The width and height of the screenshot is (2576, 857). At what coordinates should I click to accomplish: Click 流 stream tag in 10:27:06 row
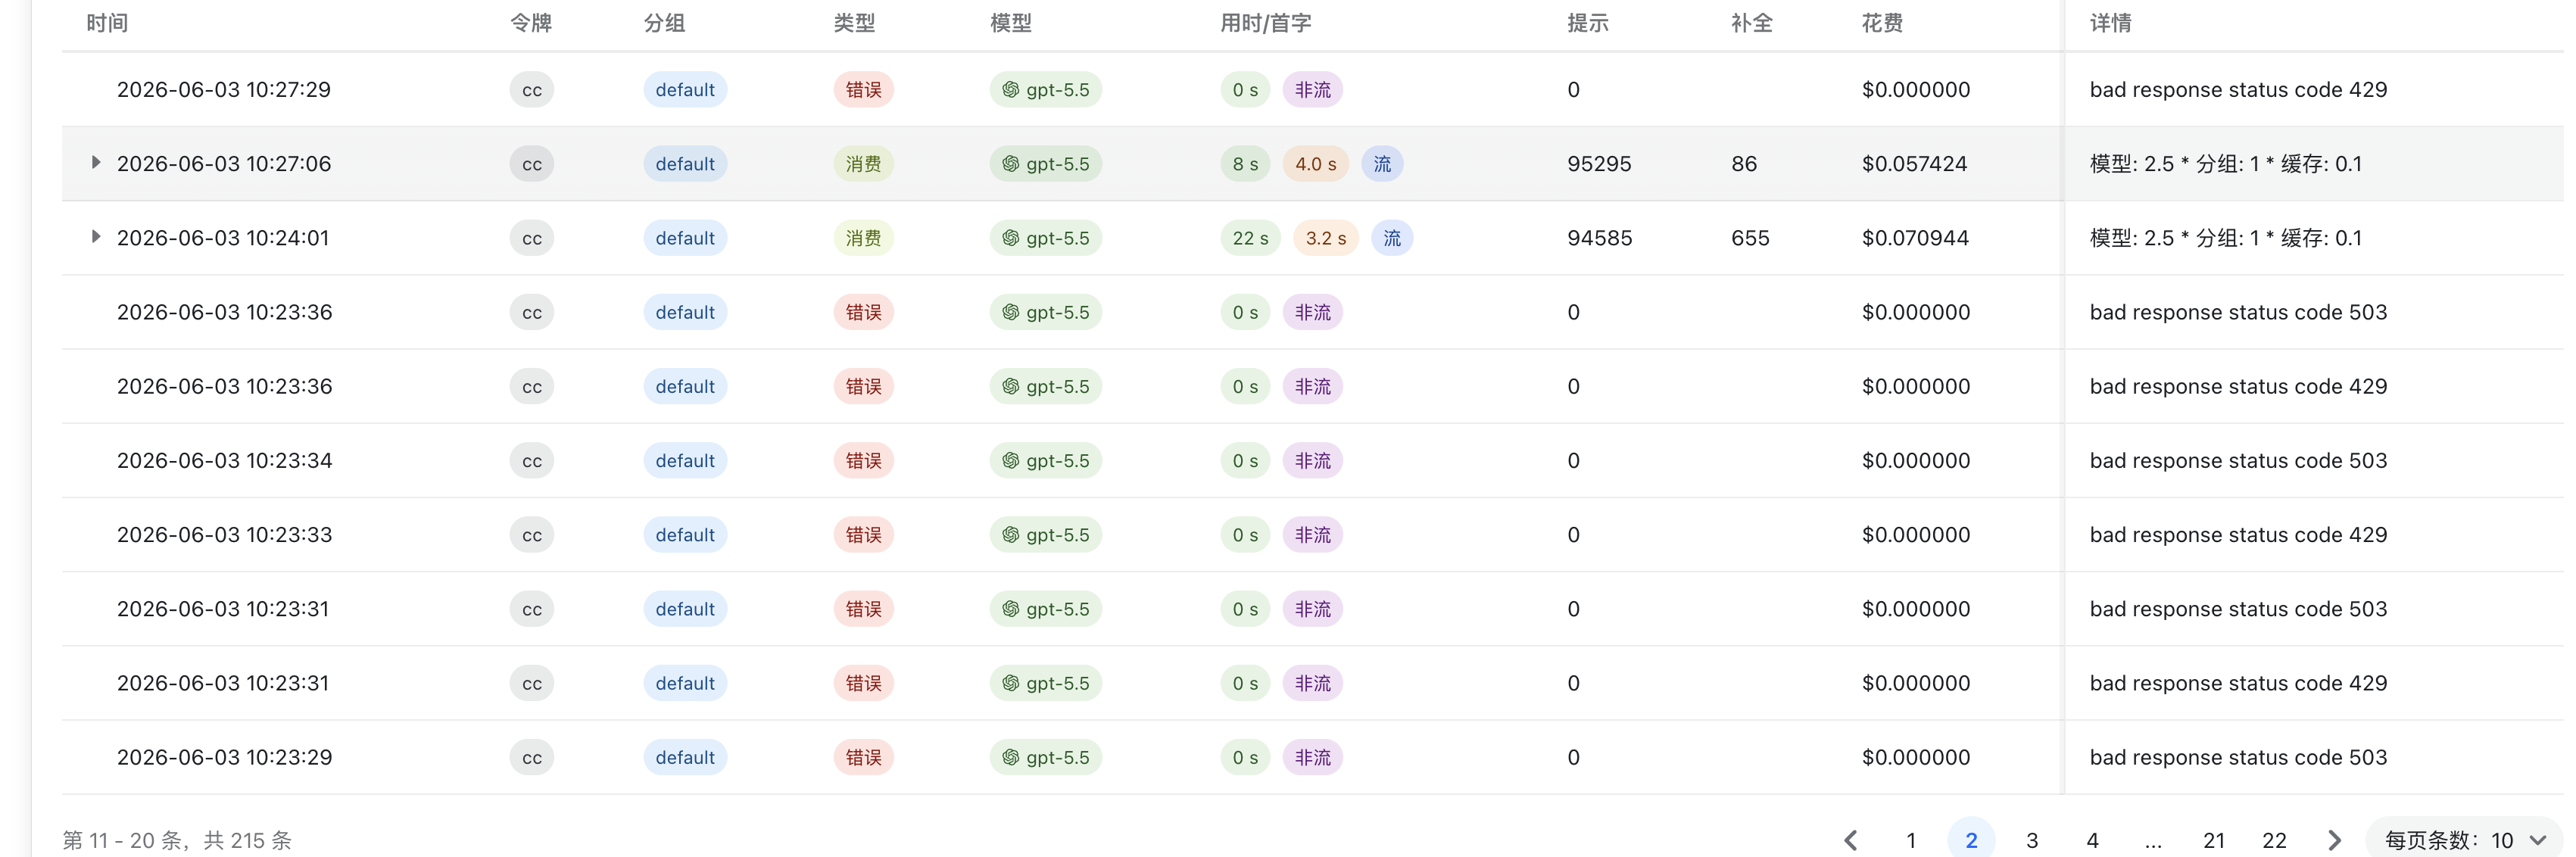pos(1382,164)
